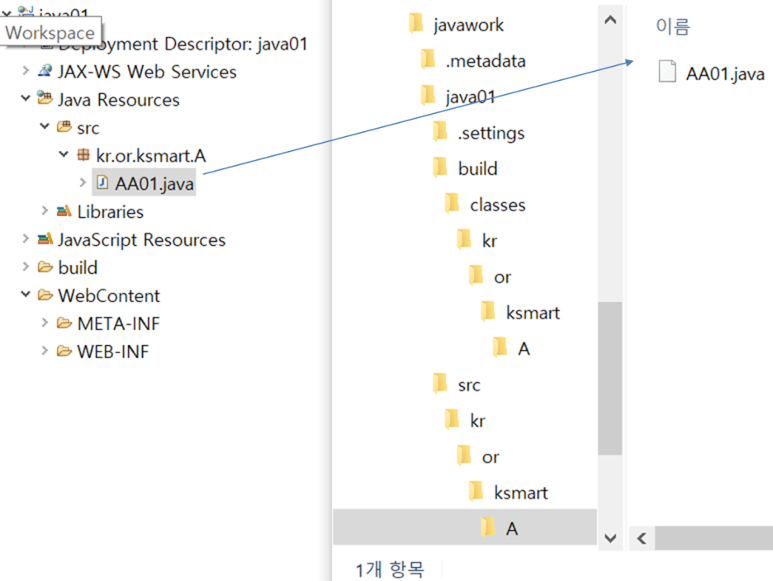Expand the Libraries node
Image resolution: width=773 pixels, height=581 pixels.
pyautogui.click(x=45, y=210)
